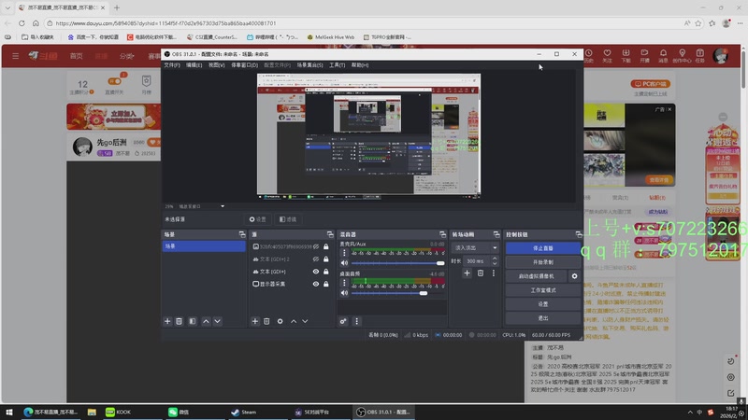Unlock the 32bfc405073f image source
The width and height of the screenshot is (748, 420).
(325, 246)
